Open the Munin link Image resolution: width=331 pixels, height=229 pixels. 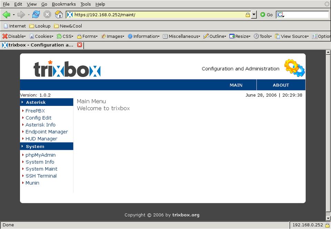click(x=32, y=183)
